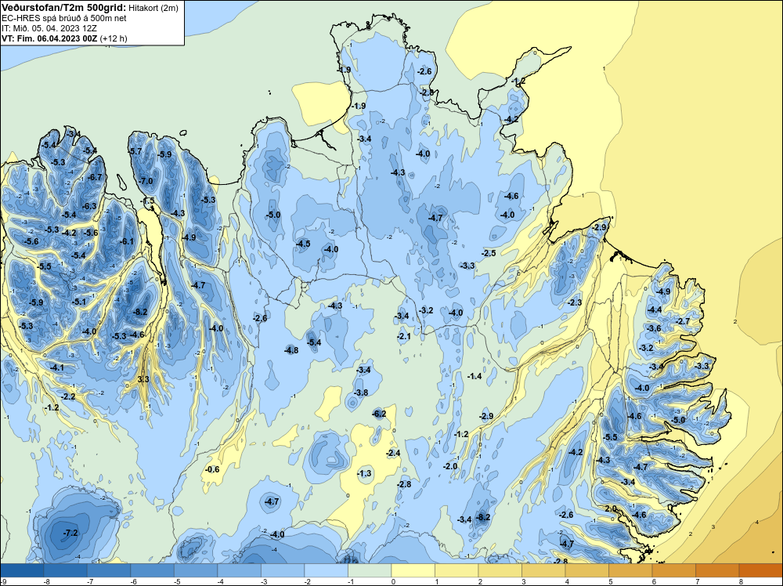Click the -1.5 temperature value
Image resolution: width=783 pixels, height=586 pixels.
click(148, 201)
